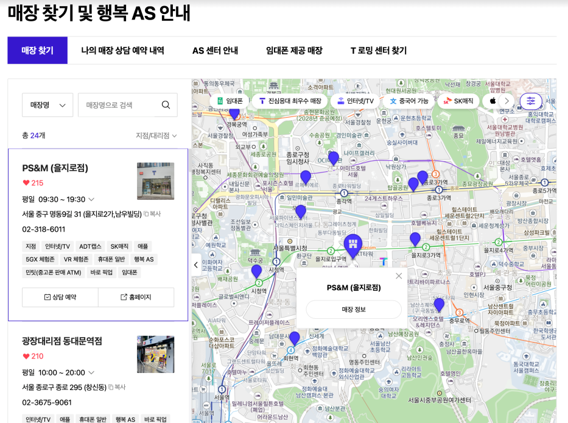The image size is (568, 423).
Task: Click the map pin near 탑골공원
Action: 413,184
